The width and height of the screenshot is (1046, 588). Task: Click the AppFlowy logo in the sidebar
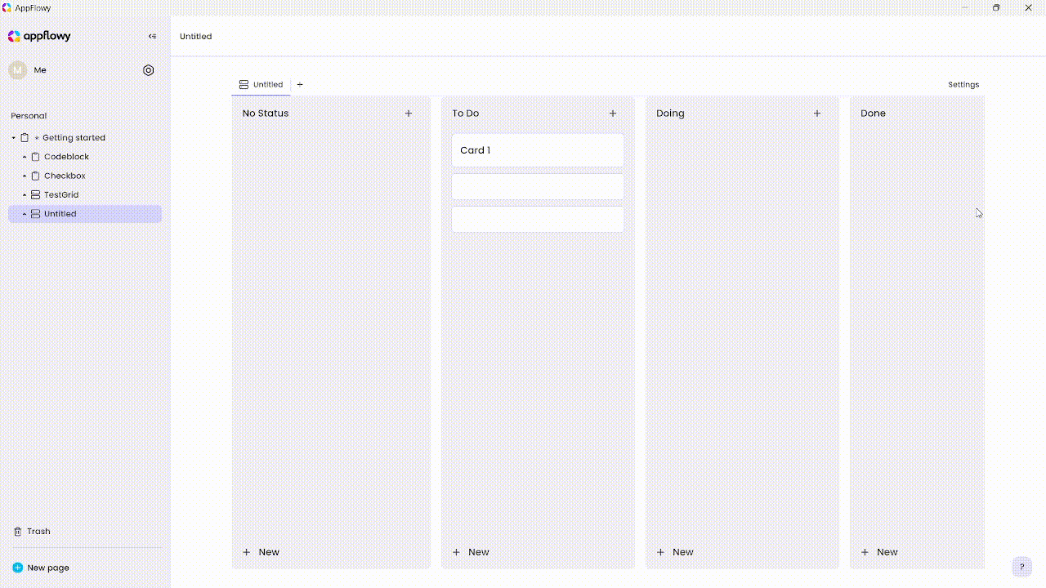(13, 35)
